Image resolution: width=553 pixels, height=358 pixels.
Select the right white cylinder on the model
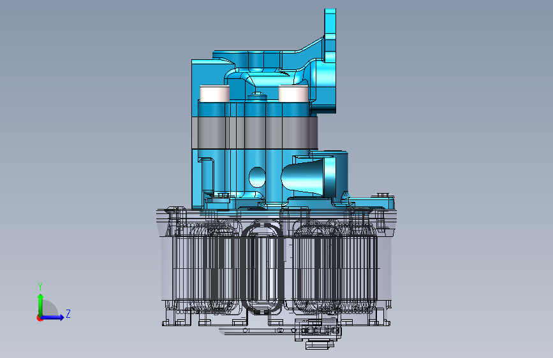[293, 94]
